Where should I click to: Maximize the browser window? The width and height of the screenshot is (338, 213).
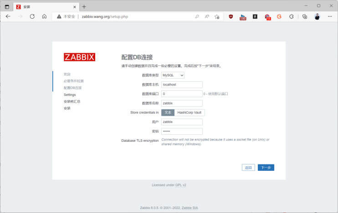(318, 6)
